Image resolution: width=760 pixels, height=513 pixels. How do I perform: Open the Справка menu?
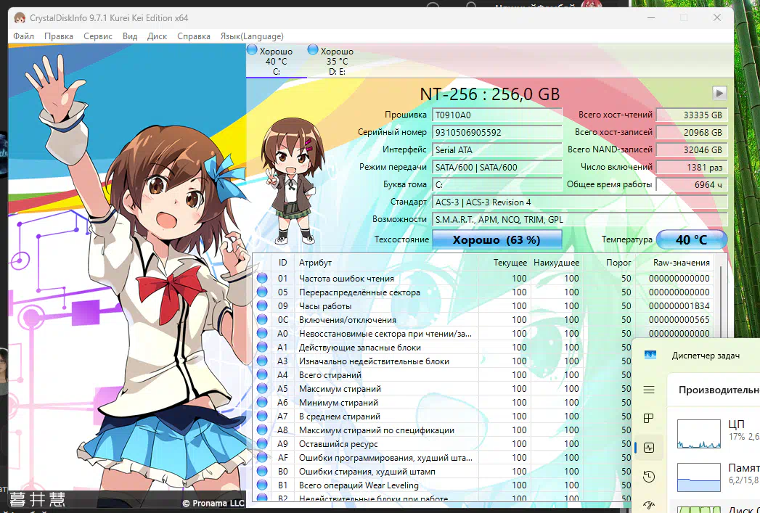coord(194,36)
